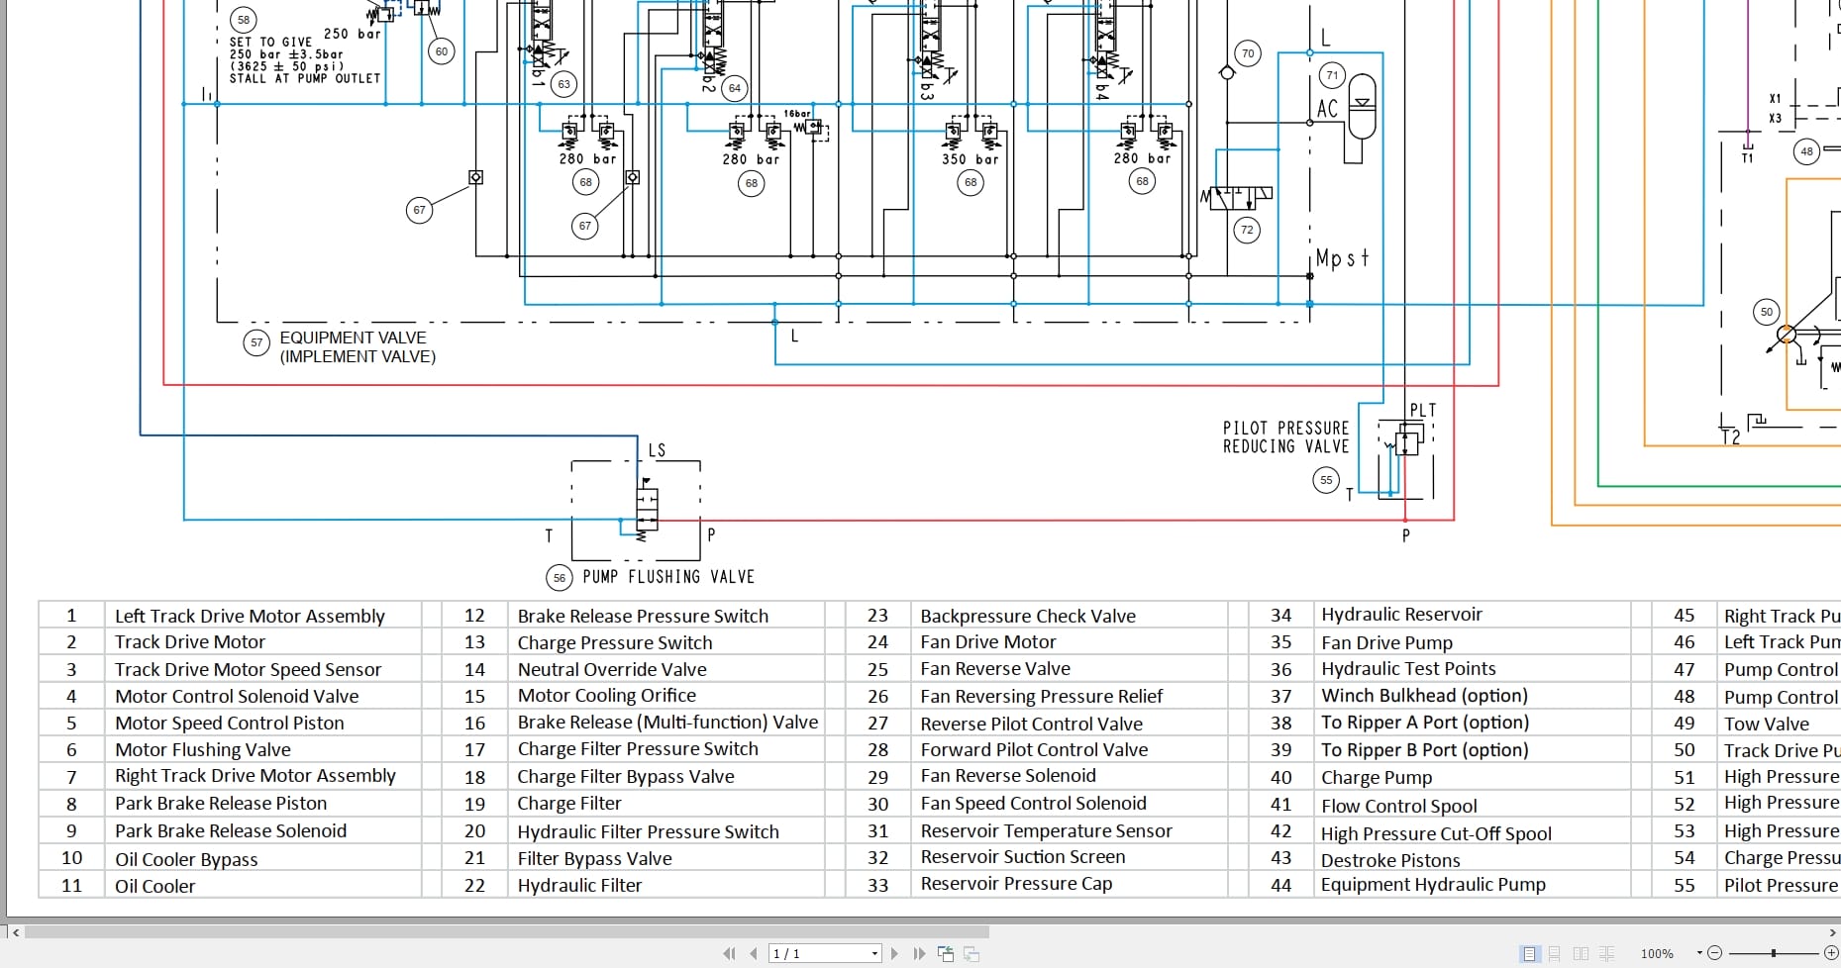Screen dimensions: 1841x968
Task: Click the next view icon
Action: click(x=971, y=953)
